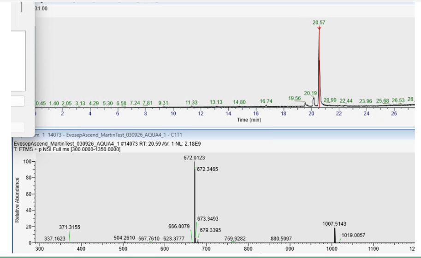Click the 1019.0057 m/z label
This screenshot has height=258, width=421.
click(x=353, y=235)
